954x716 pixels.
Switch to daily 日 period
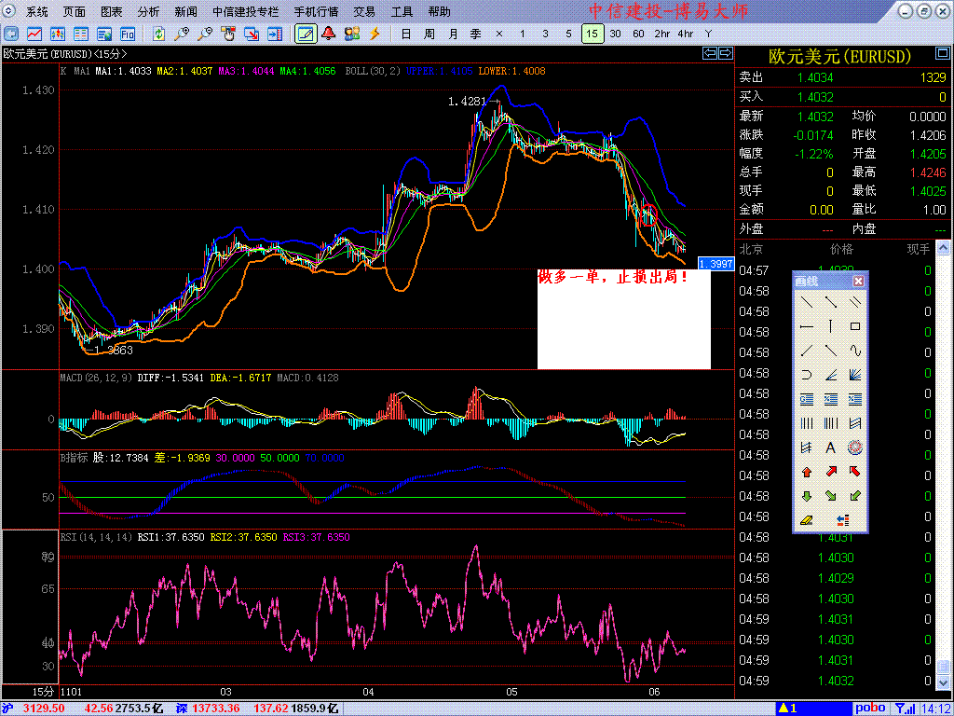pos(406,34)
